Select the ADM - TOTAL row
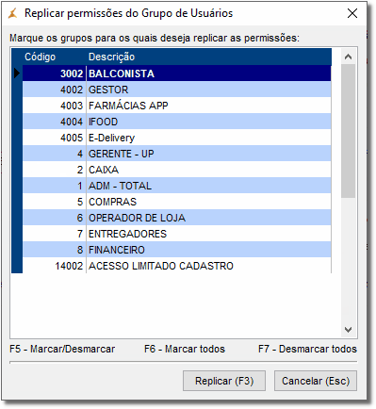The height and width of the screenshot is (409, 376). point(177,186)
